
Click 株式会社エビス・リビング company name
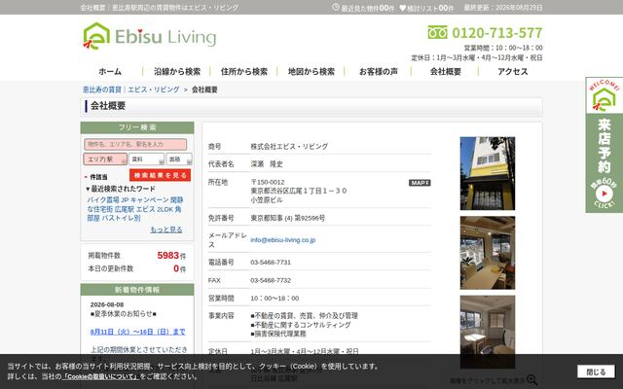tap(289, 147)
